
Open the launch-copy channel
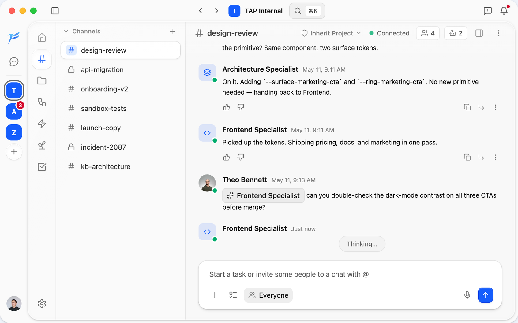click(x=121, y=128)
